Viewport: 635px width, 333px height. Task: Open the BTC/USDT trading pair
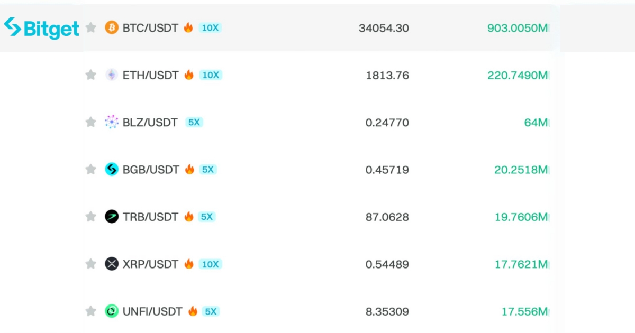(x=150, y=28)
